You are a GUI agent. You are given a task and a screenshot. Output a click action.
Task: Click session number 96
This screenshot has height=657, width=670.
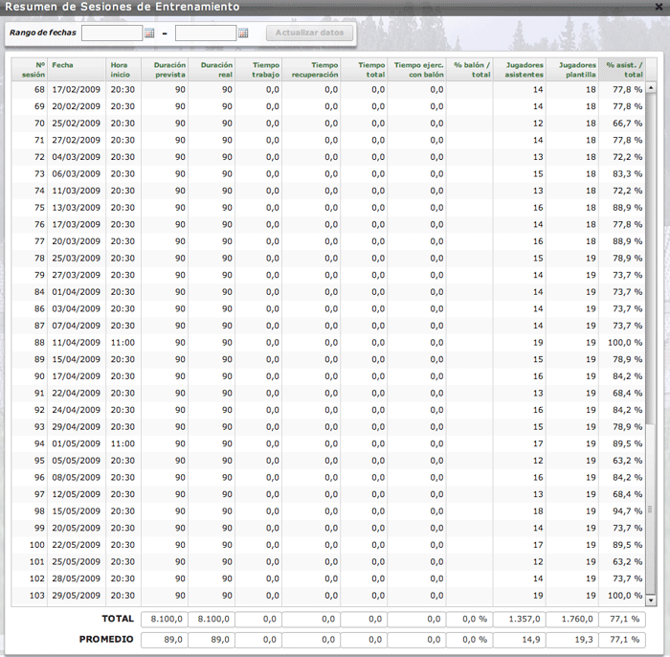pyautogui.click(x=39, y=478)
